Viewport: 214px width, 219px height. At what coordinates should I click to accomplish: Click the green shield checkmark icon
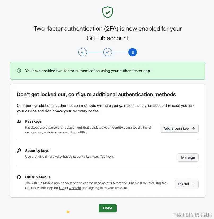108,12
